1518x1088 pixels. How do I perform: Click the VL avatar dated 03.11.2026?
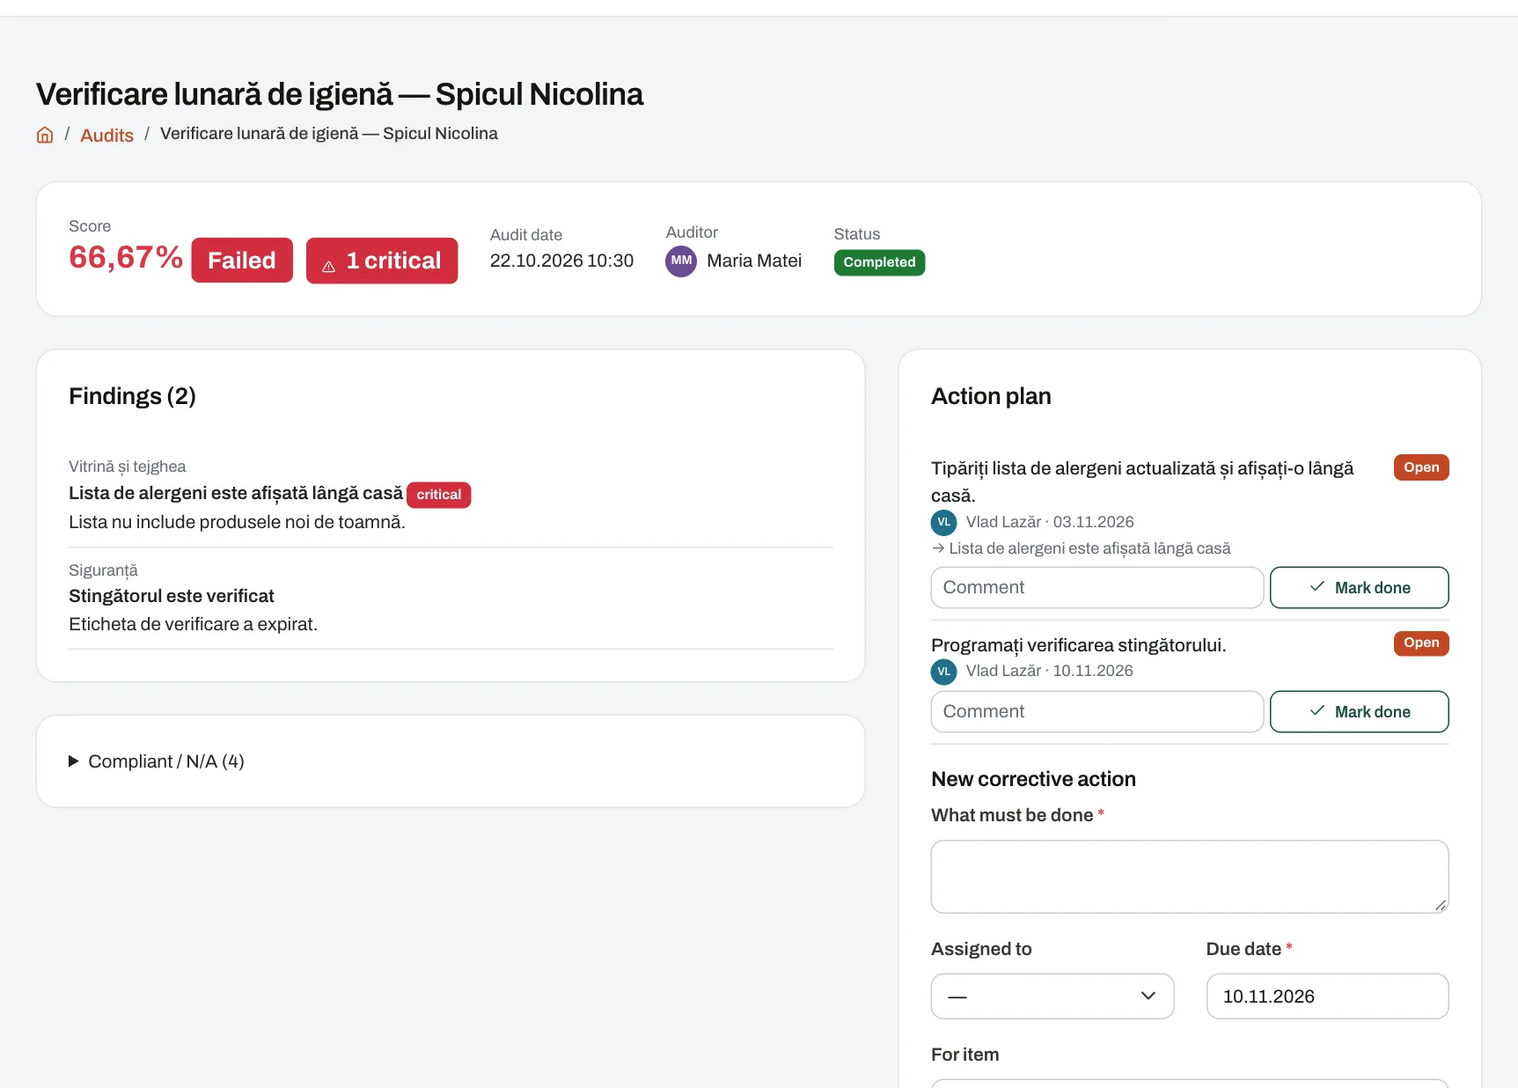point(944,522)
